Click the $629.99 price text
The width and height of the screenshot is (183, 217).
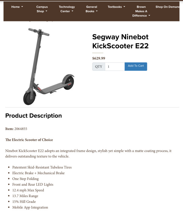coord(99,58)
